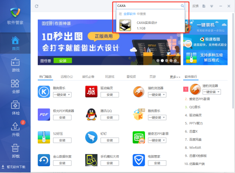Select the 软件排行 ranking tab
Viewport: 235px width, 173px height.
pyautogui.click(x=190, y=77)
